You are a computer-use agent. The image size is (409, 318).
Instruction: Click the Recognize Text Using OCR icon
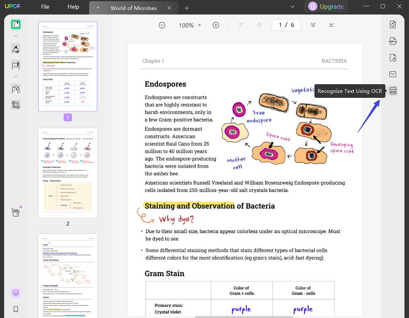click(393, 91)
